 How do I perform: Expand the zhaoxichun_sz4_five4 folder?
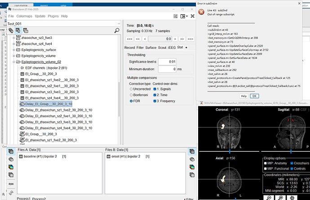click(x=13, y=44)
